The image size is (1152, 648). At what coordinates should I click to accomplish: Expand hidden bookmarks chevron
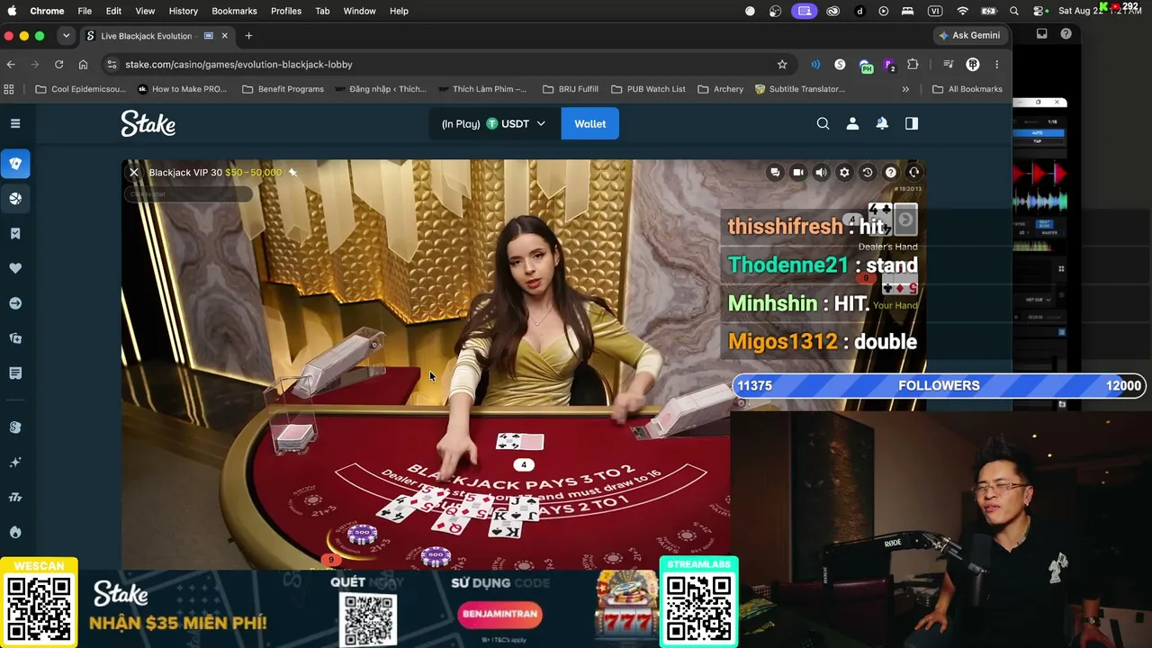click(905, 89)
